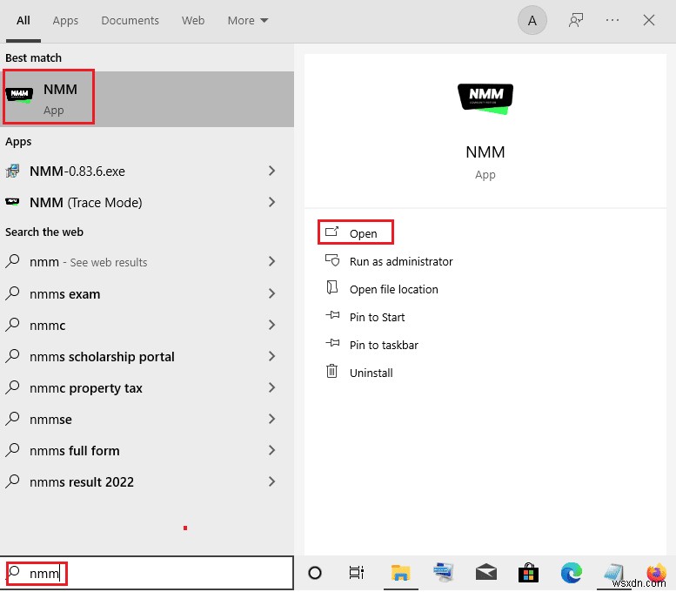Select Pin to Start
The width and height of the screenshot is (676, 592).
click(377, 317)
